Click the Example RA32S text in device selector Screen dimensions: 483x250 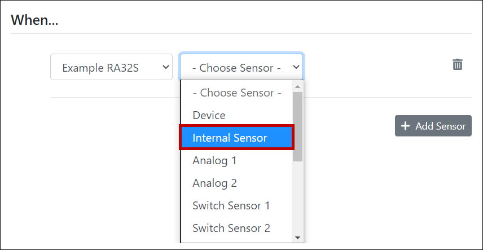(100, 68)
